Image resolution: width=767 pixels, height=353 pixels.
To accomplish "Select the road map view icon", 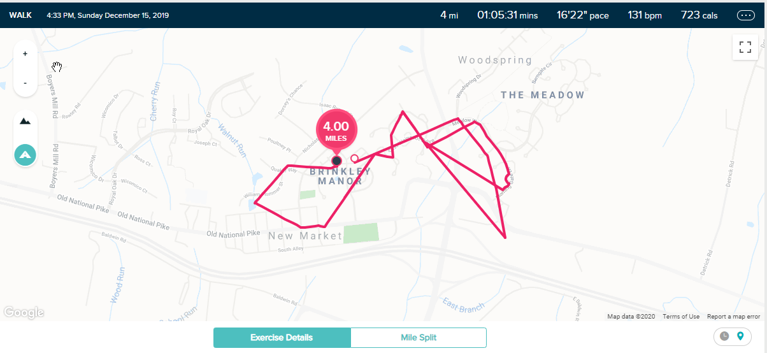I will (x=25, y=154).
